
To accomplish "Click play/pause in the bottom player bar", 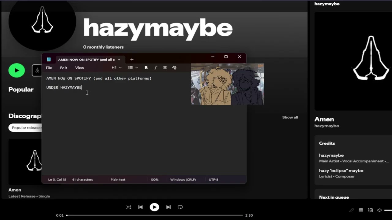I will (x=154, y=207).
